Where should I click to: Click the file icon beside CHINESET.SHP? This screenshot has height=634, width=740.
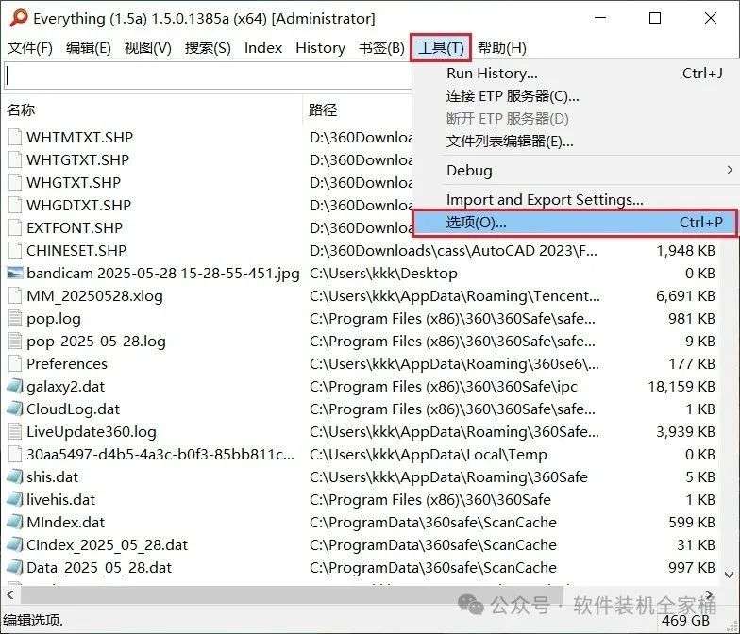coord(15,251)
